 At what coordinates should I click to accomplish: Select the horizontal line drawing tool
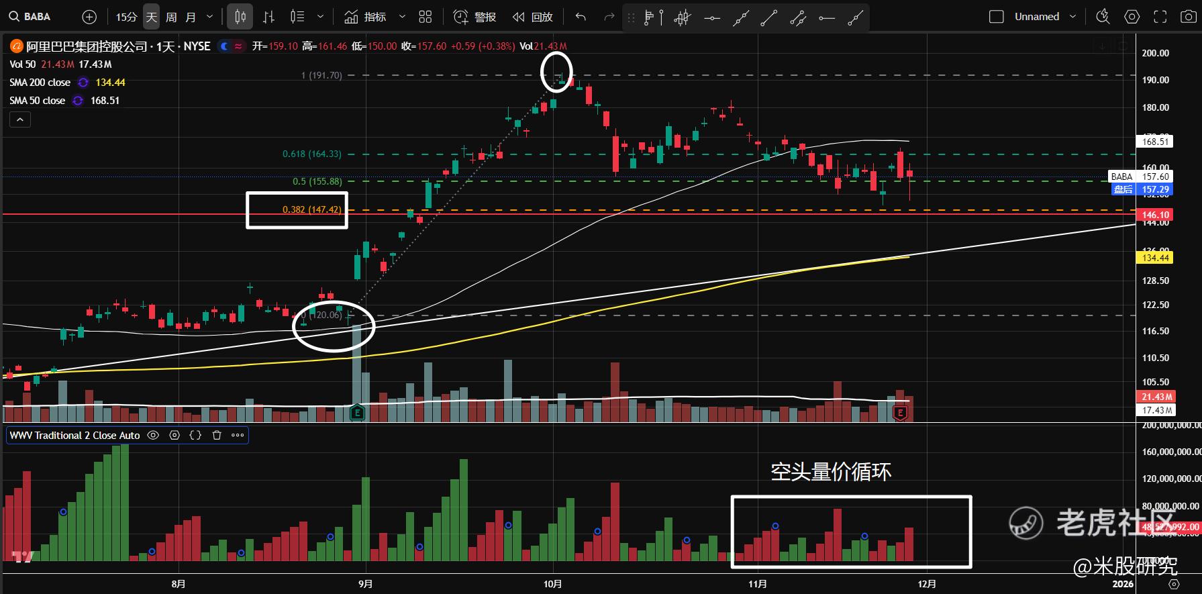point(711,17)
